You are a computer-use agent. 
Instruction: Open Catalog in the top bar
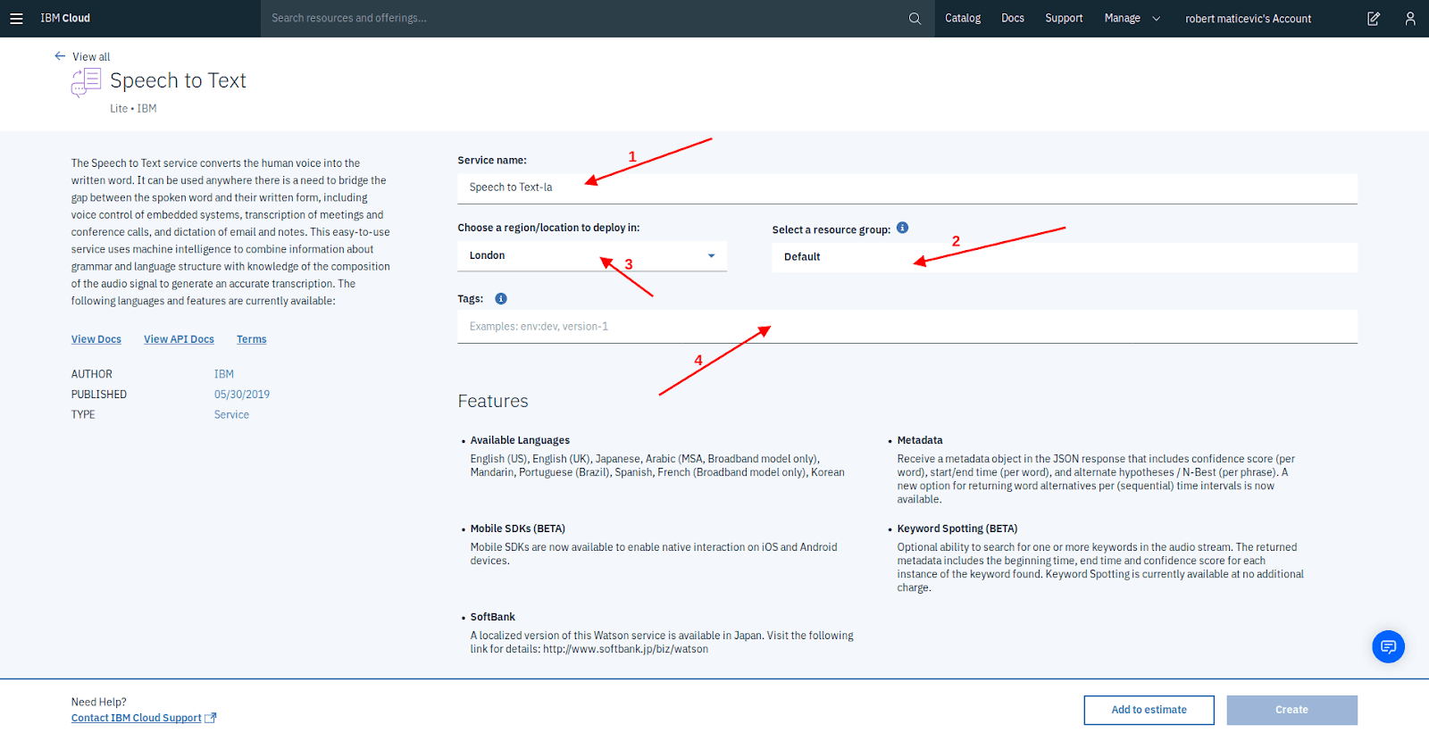963,19
